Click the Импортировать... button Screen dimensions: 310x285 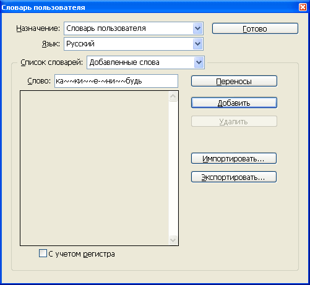click(234, 158)
